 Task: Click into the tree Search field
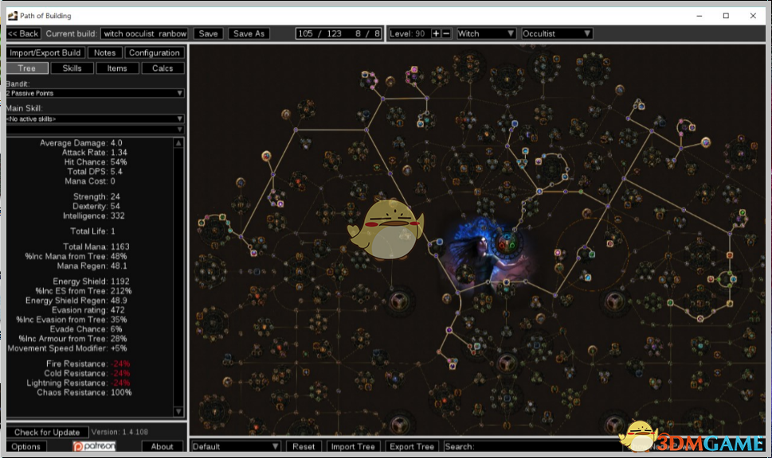pyautogui.click(x=542, y=446)
